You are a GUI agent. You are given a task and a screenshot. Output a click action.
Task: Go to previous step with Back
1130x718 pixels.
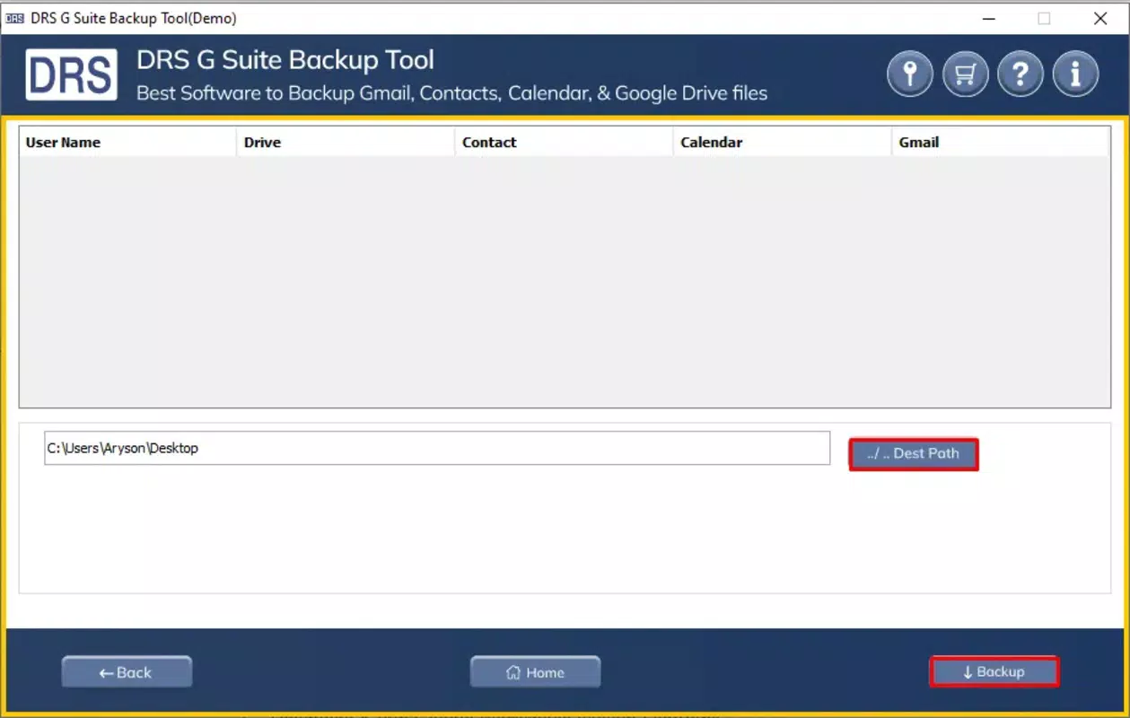[127, 672]
